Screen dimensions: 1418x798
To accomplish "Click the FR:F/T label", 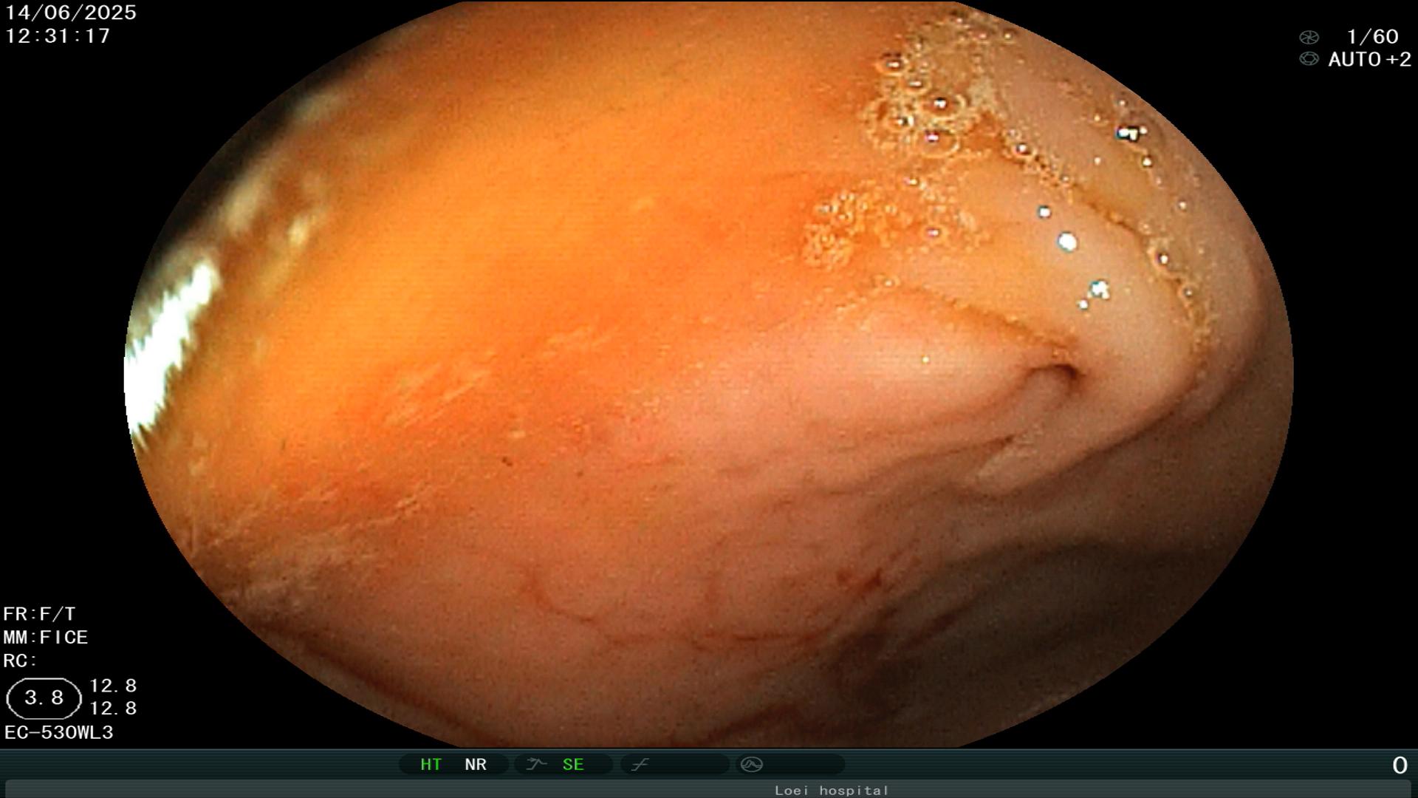I will [39, 614].
